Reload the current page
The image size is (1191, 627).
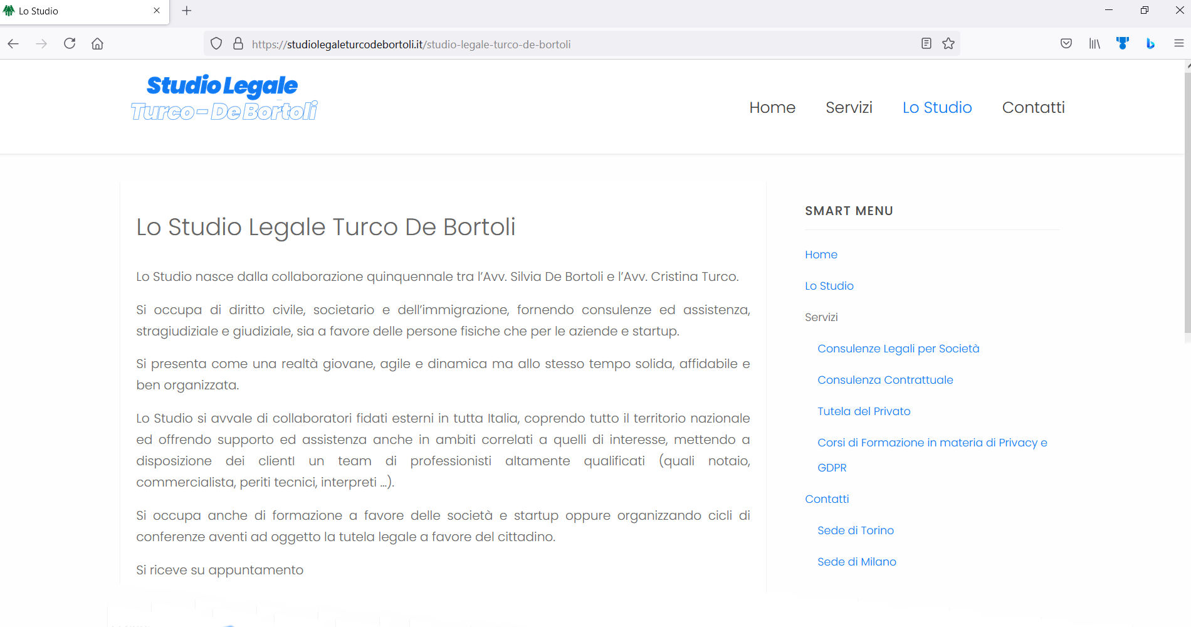pos(70,44)
